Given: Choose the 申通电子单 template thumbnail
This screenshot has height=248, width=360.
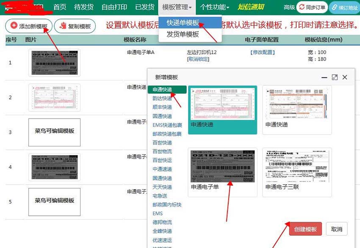Looking at the screenshot, I should [x=222, y=172].
